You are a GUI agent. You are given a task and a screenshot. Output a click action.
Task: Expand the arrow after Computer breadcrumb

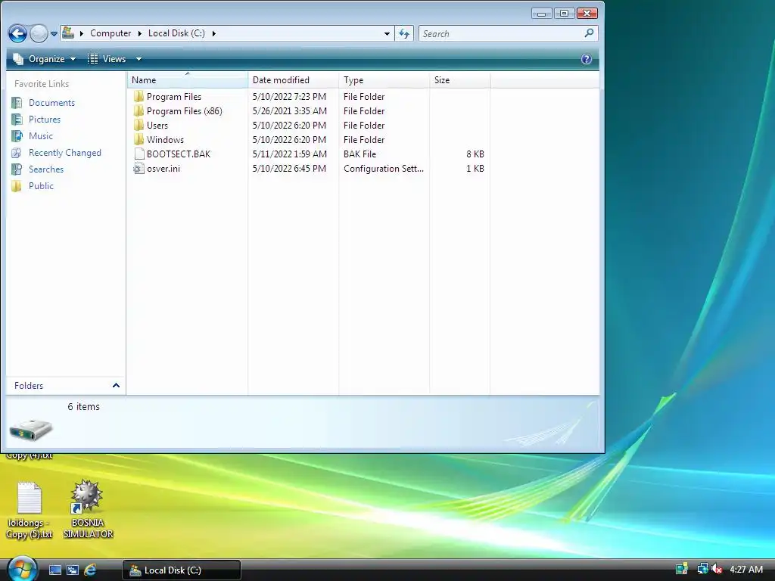[x=140, y=33]
